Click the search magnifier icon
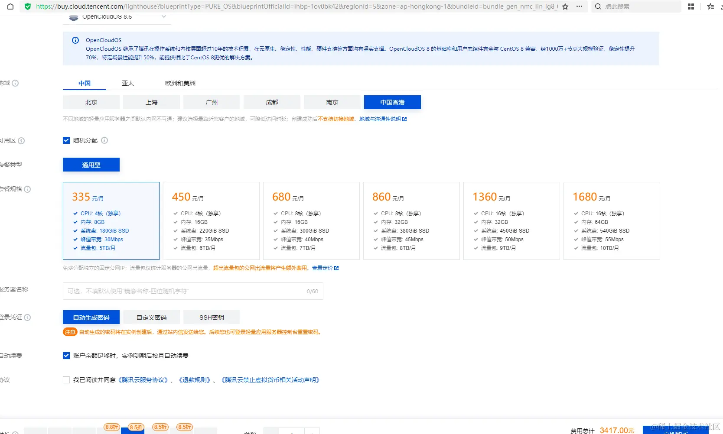Image resolution: width=723 pixels, height=434 pixels. click(598, 6)
